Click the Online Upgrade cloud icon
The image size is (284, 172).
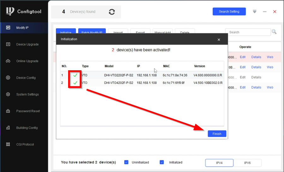(8, 61)
